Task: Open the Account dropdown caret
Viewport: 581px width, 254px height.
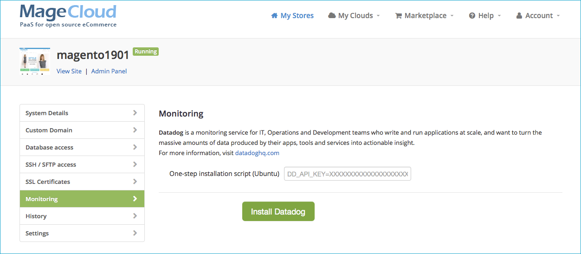Action: [558, 16]
